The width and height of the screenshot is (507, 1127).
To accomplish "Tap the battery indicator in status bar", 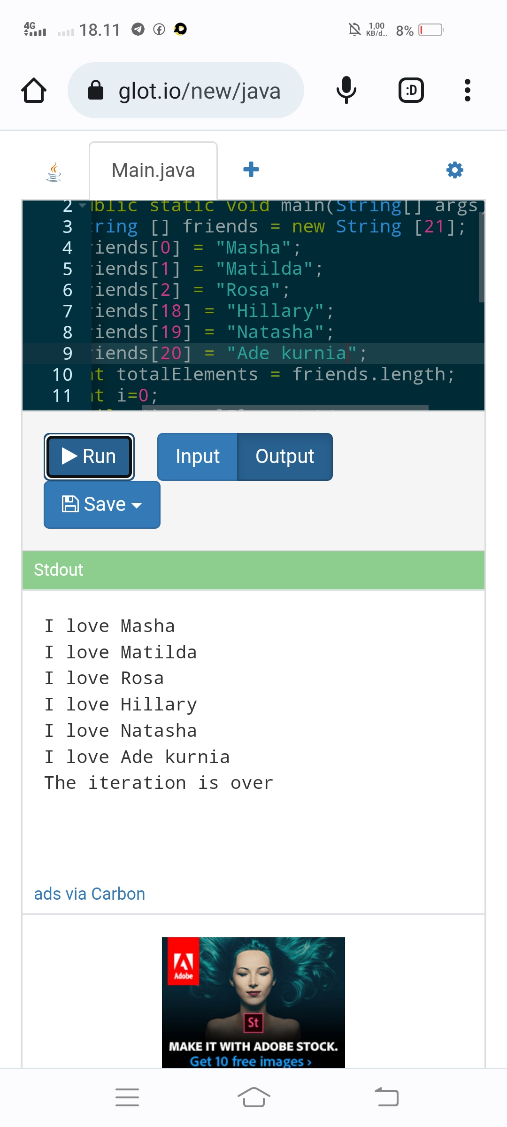I will (431, 30).
